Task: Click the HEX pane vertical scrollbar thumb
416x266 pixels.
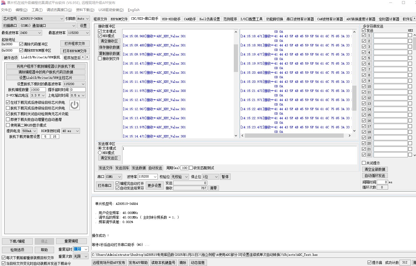Action: pyautogui.click(x=354, y=98)
